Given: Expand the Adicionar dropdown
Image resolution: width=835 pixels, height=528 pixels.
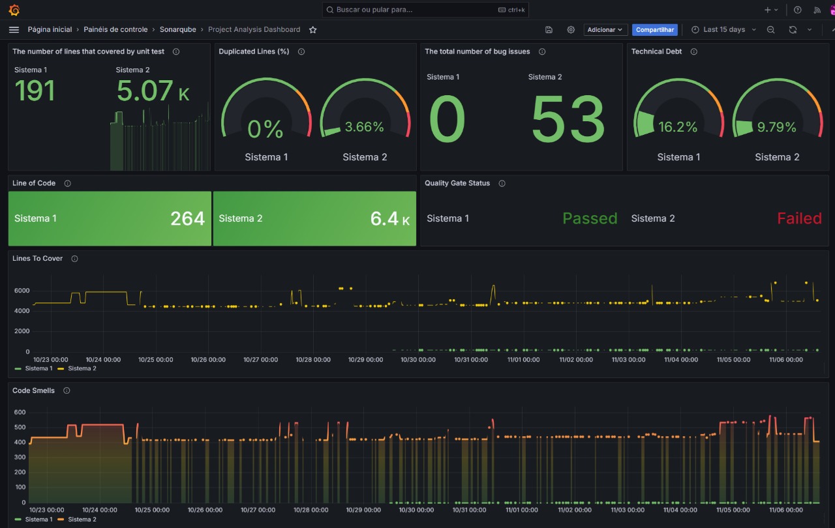Looking at the screenshot, I should click(x=605, y=30).
